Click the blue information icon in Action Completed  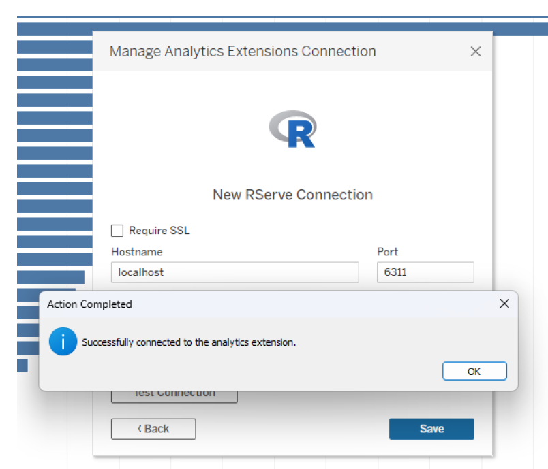point(63,342)
